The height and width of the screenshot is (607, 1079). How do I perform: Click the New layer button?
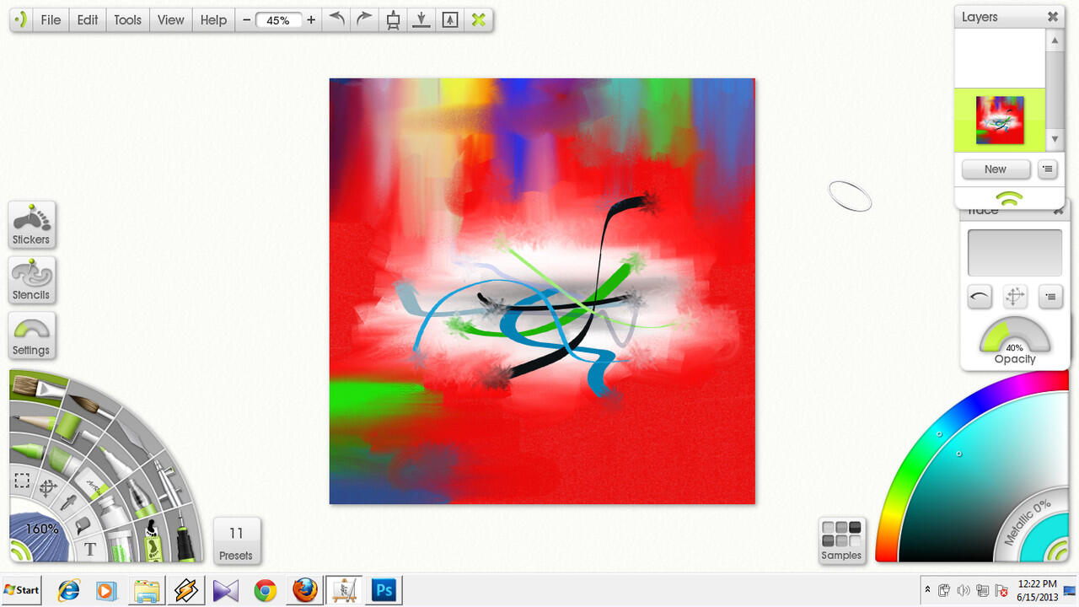tap(995, 169)
